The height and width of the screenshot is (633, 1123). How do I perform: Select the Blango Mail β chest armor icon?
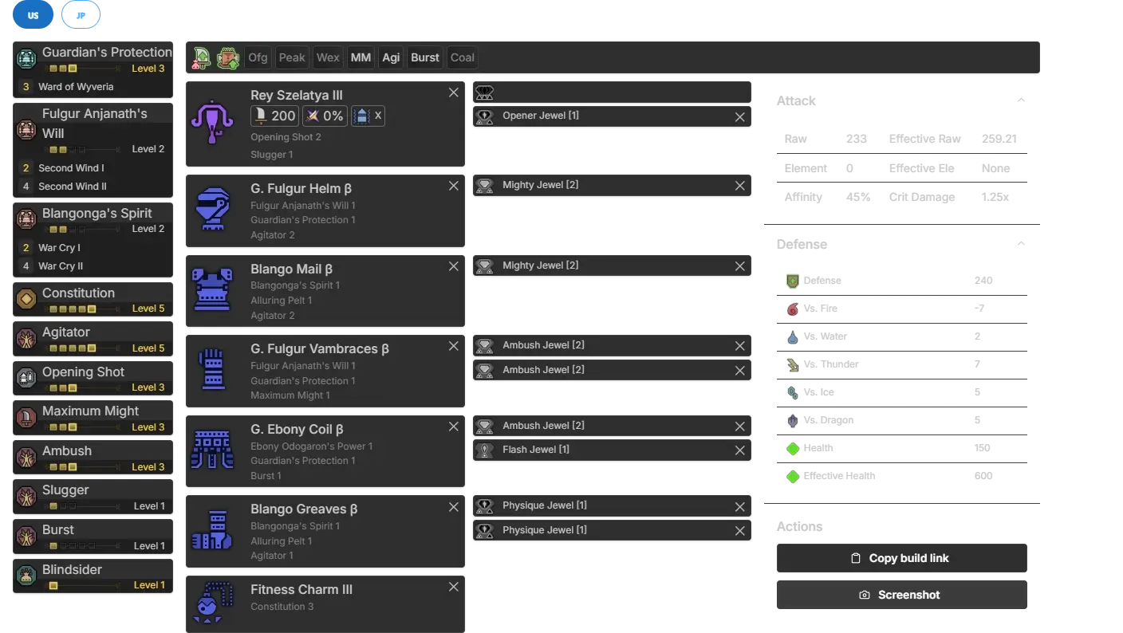tap(212, 289)
